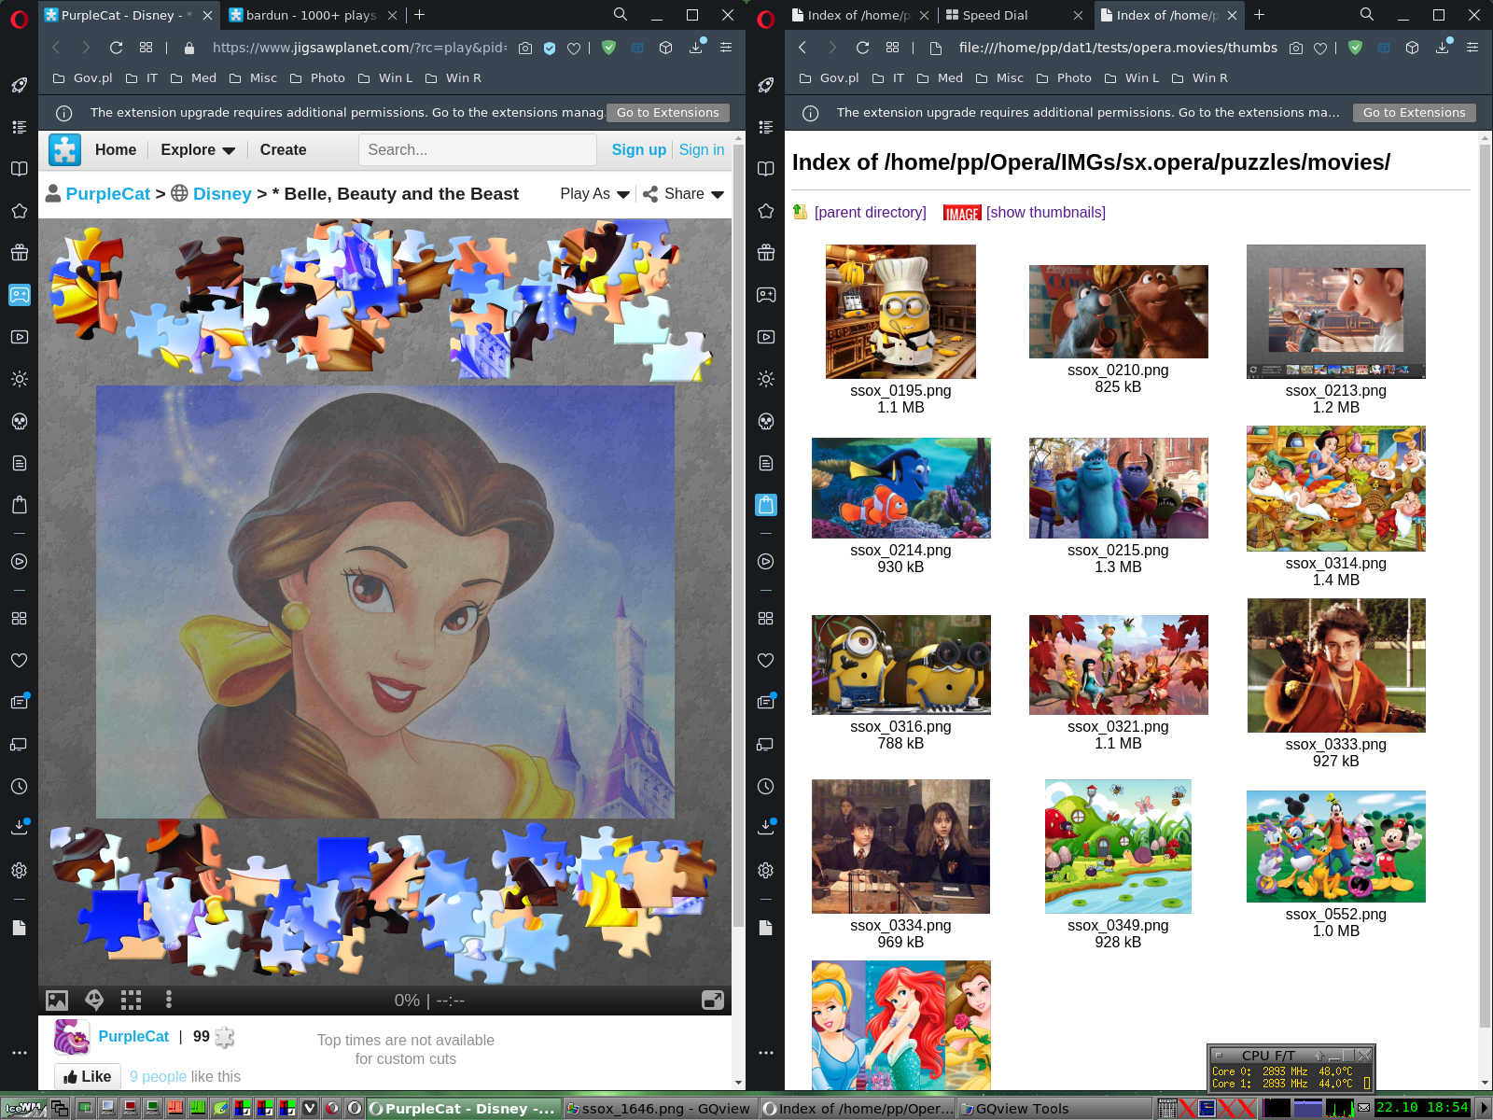Open Photo bookmark folder in left window
Screen dimensions: 1493x1120
317,77
